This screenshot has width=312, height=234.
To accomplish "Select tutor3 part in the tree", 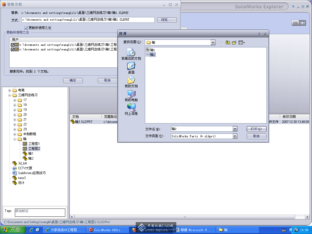I will 19,178.
